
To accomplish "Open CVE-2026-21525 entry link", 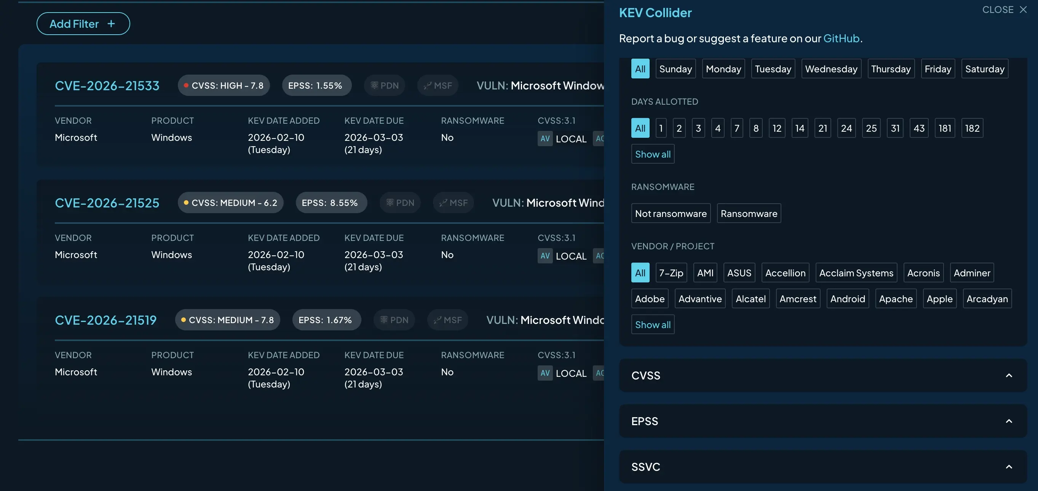I will [107, 202].
